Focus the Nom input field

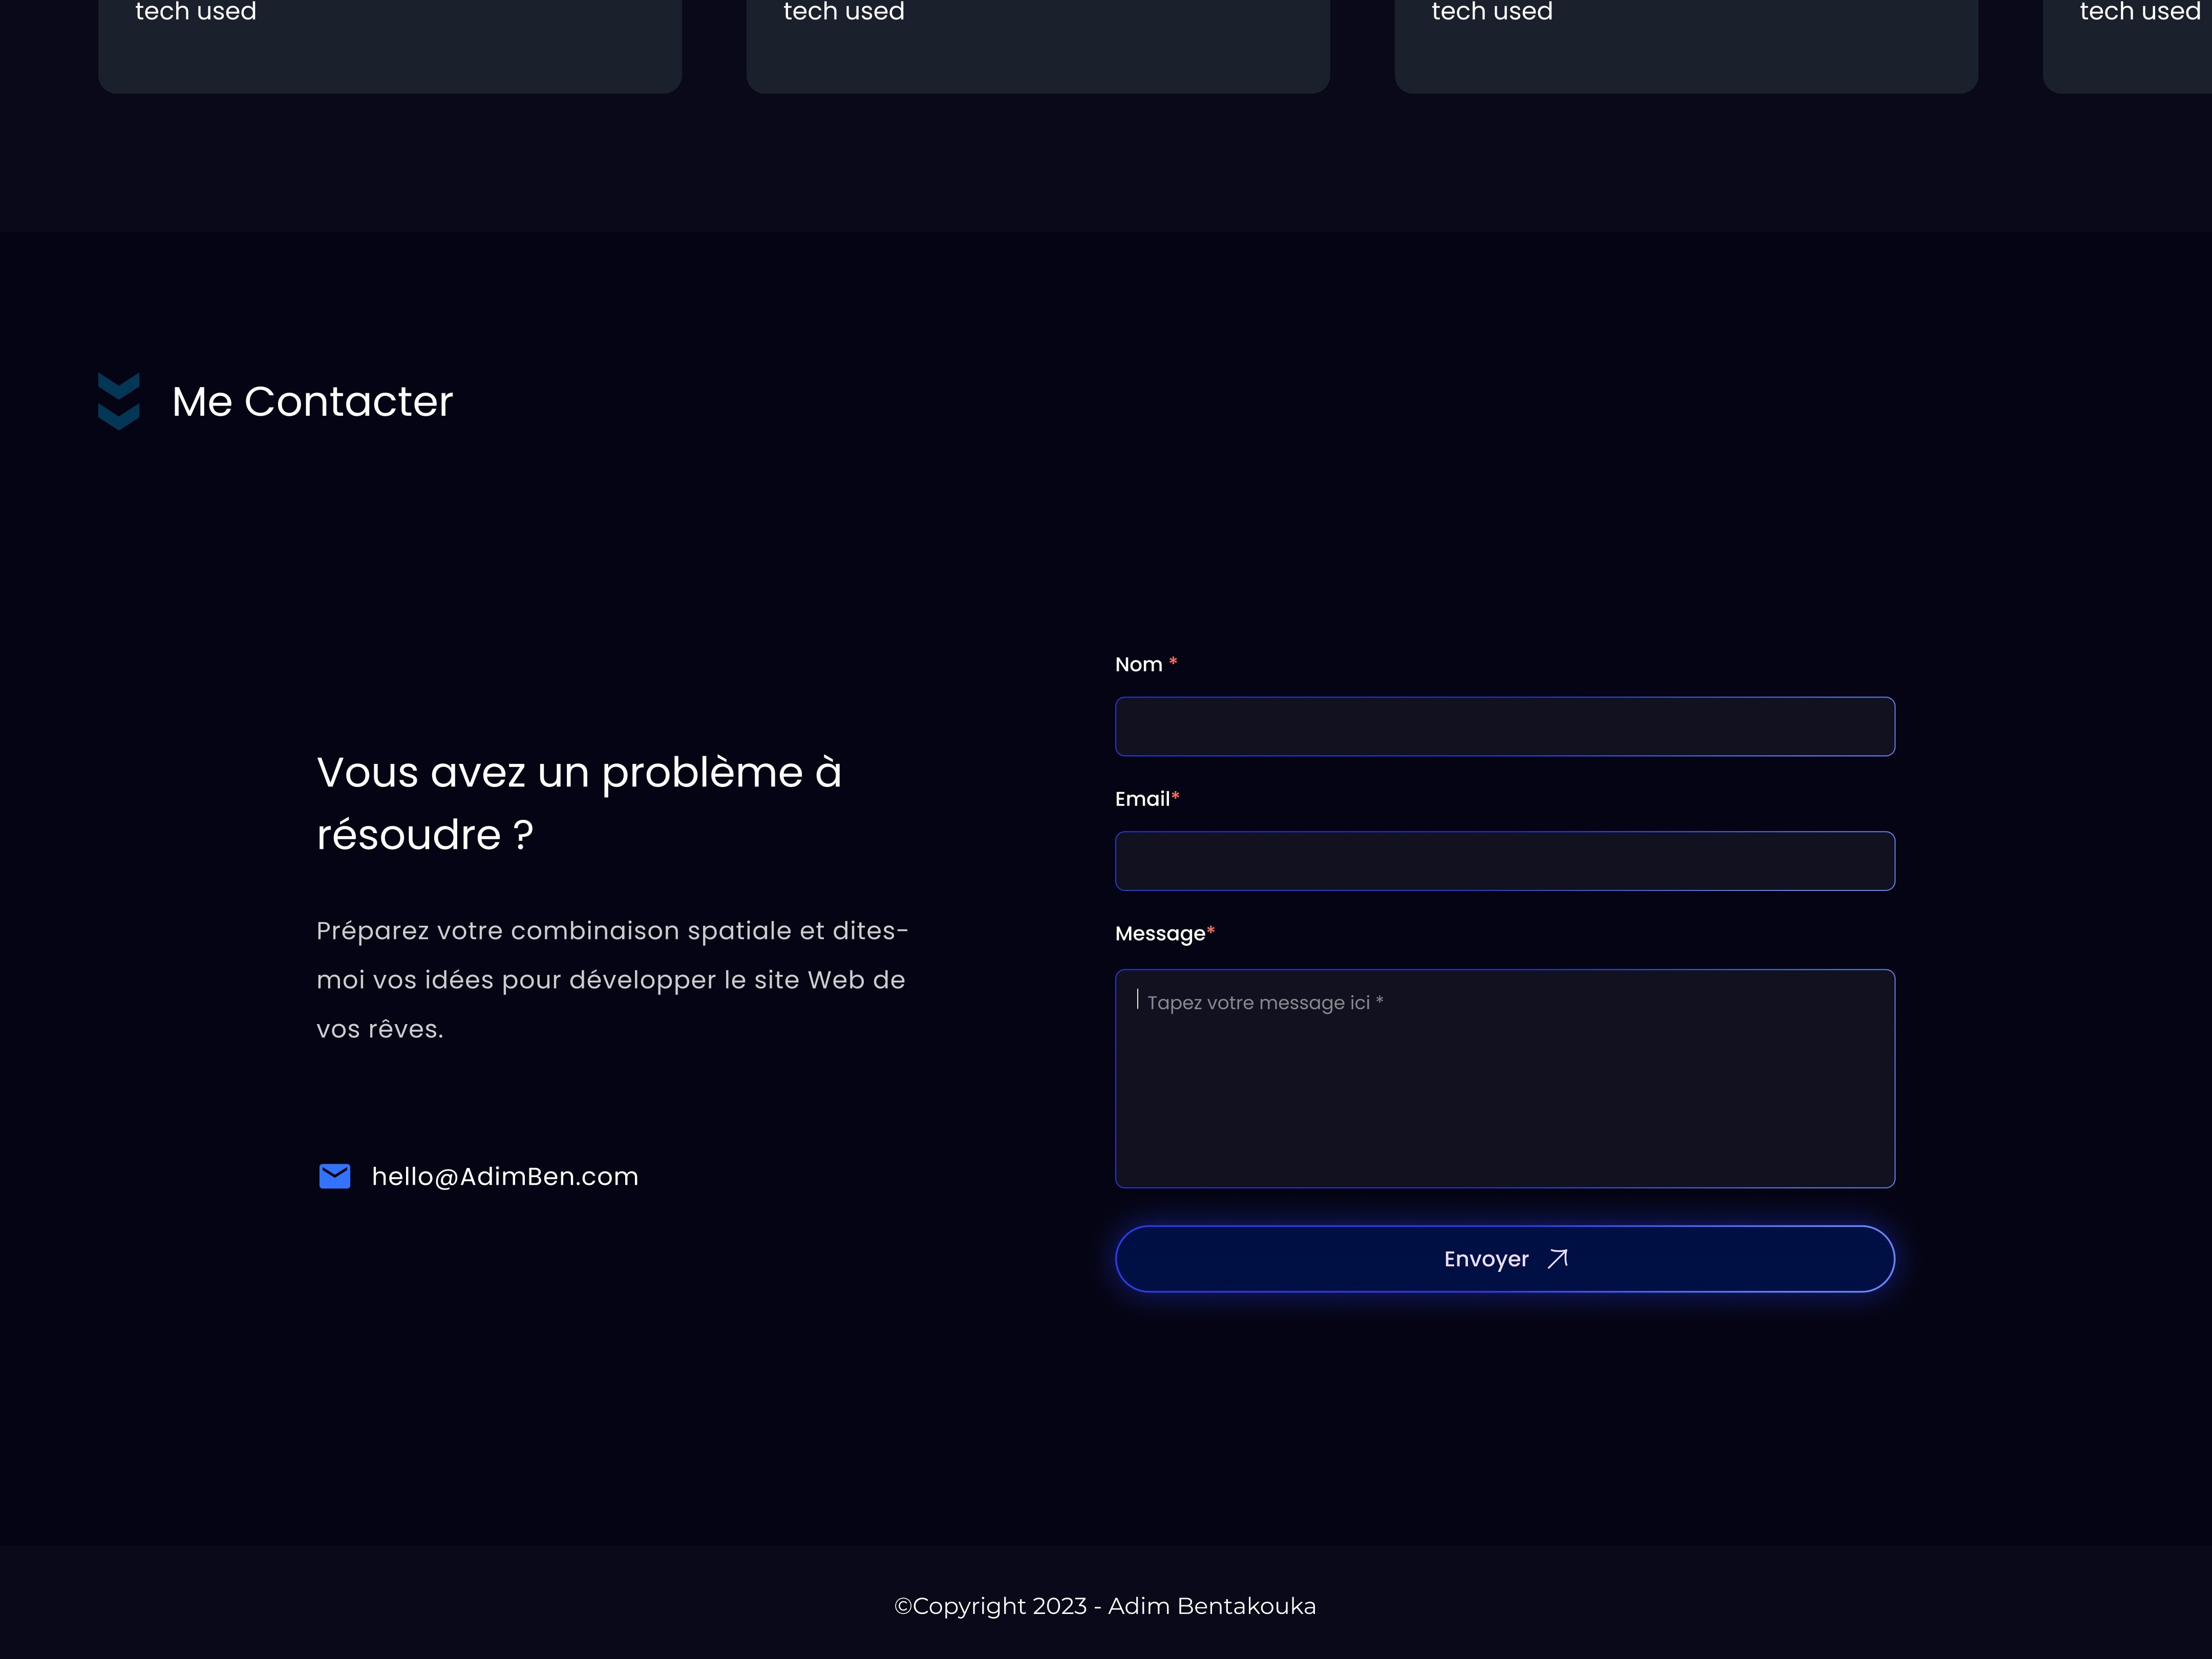1504,727
